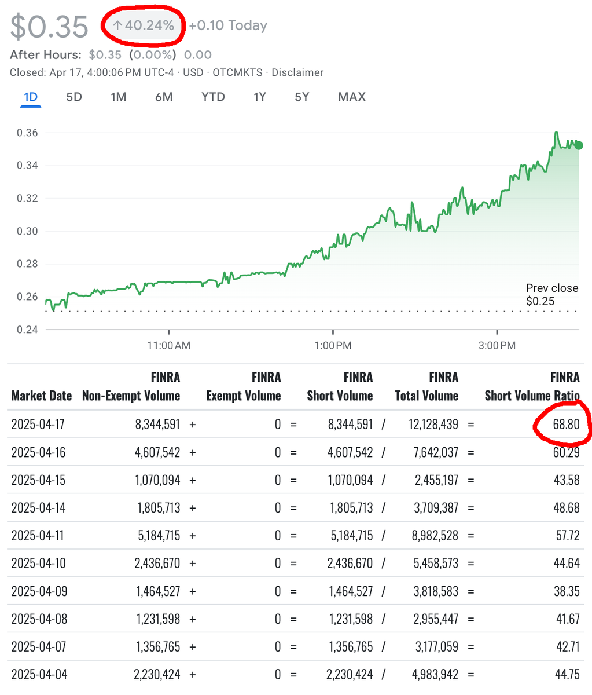Switch to the 5Y chart range
The height and width of the screenshot is (695, 592).
point(302,97)
